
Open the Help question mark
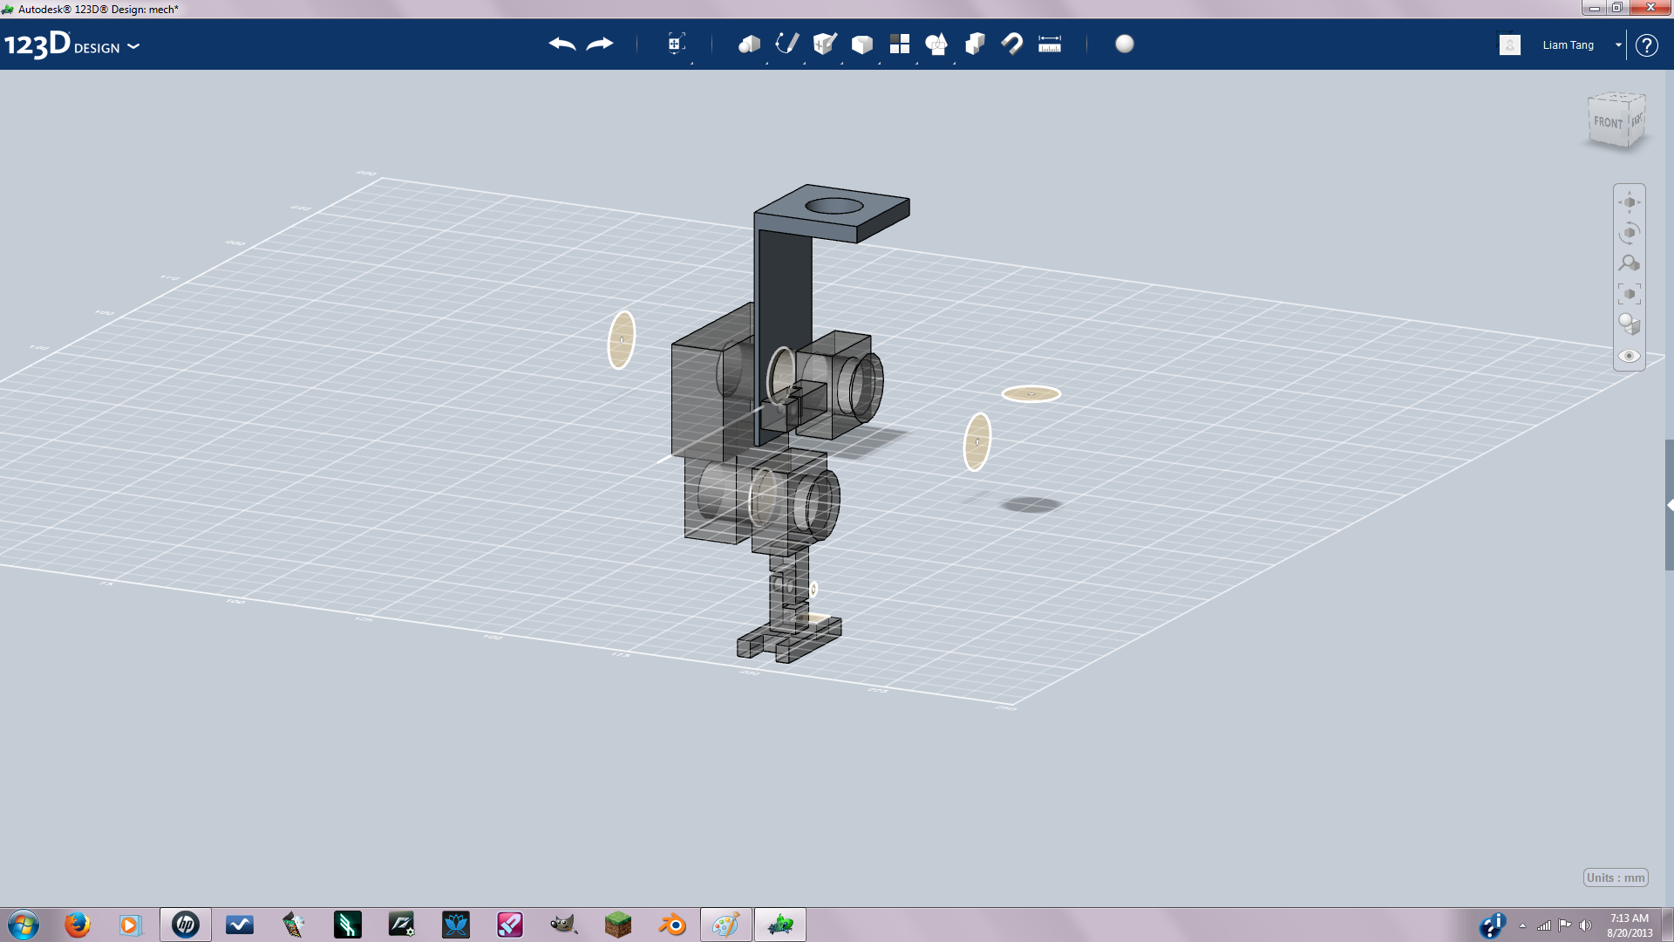[1646, 45]
